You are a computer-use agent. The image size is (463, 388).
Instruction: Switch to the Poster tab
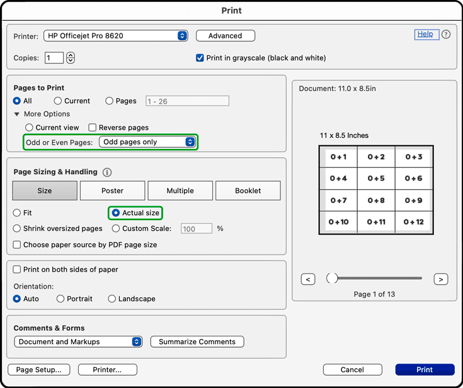pos(113,191)
